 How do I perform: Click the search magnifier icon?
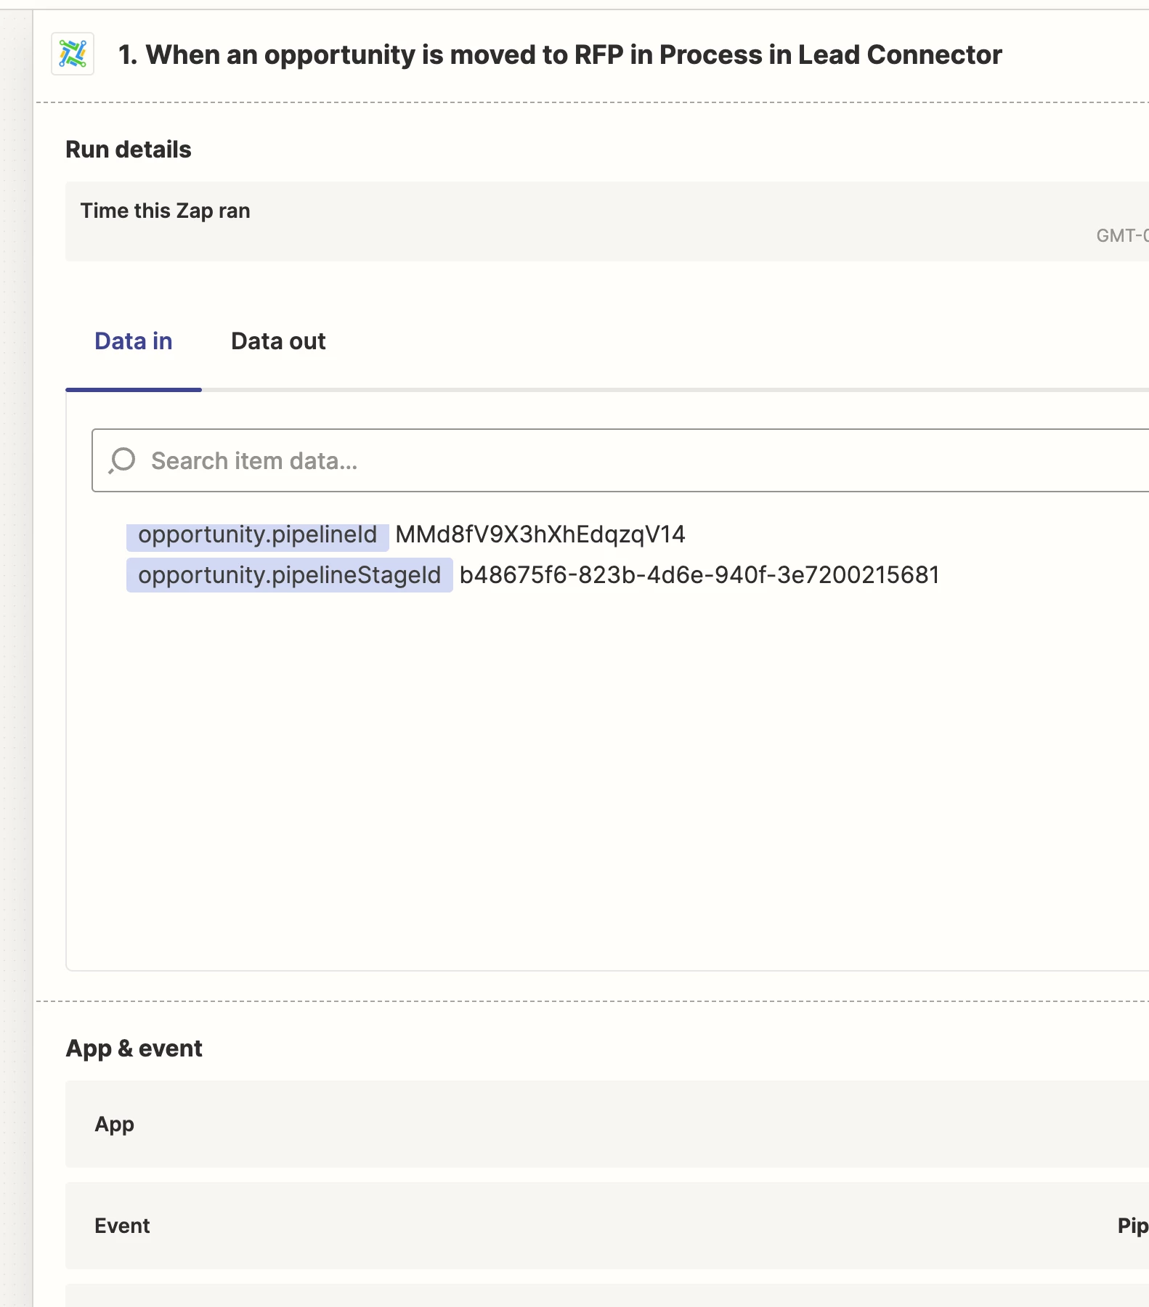(x=122, y=460)
